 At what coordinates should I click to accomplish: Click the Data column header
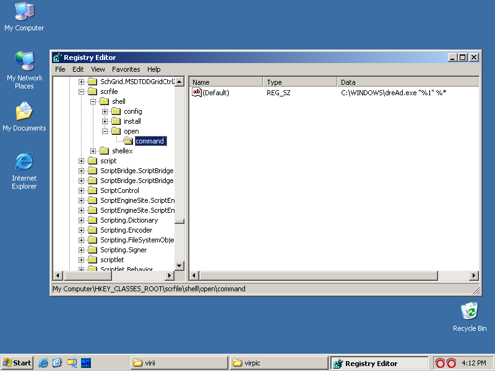408,82
